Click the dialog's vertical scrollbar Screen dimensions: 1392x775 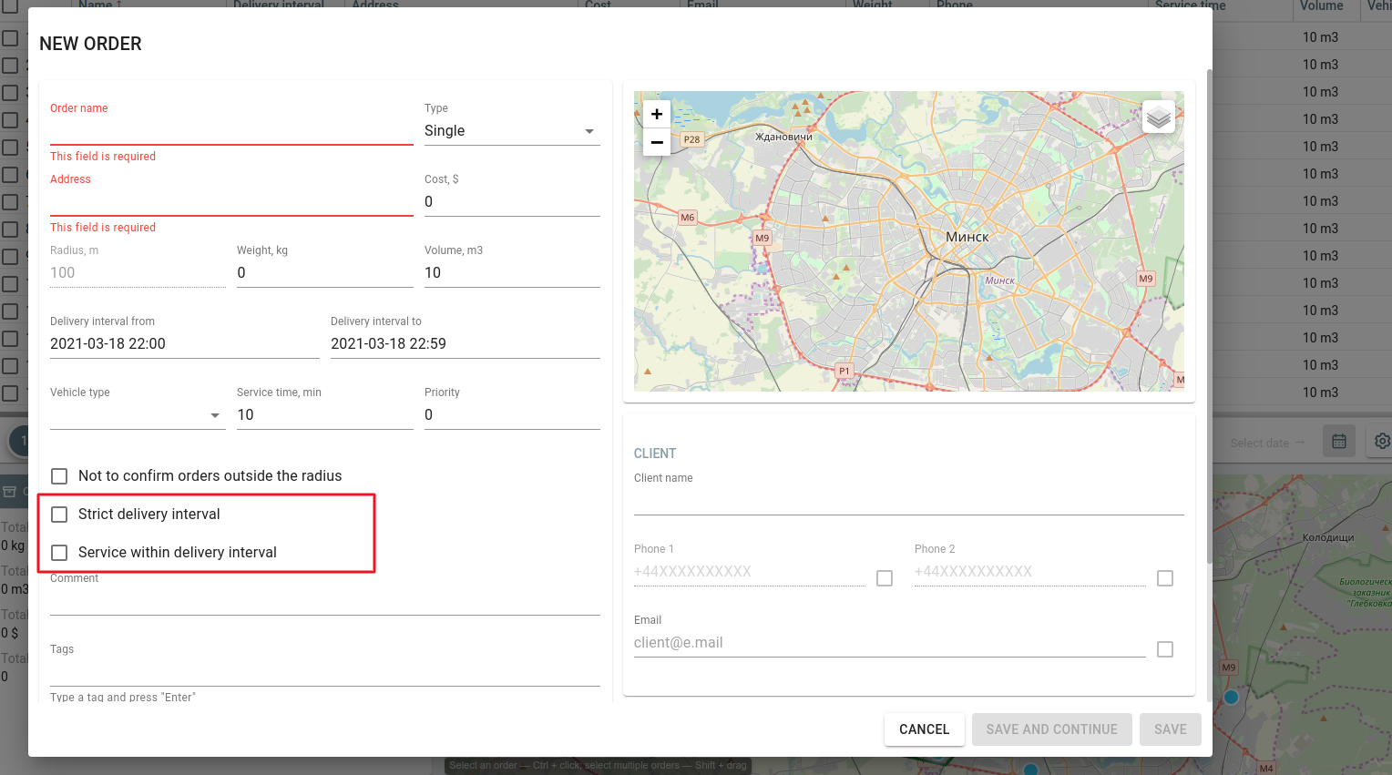[x=1209, y=319]
